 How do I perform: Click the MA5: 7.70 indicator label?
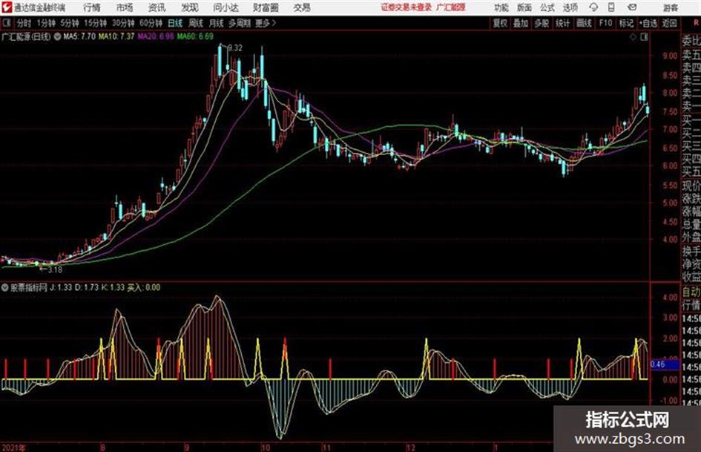[79, 36]
